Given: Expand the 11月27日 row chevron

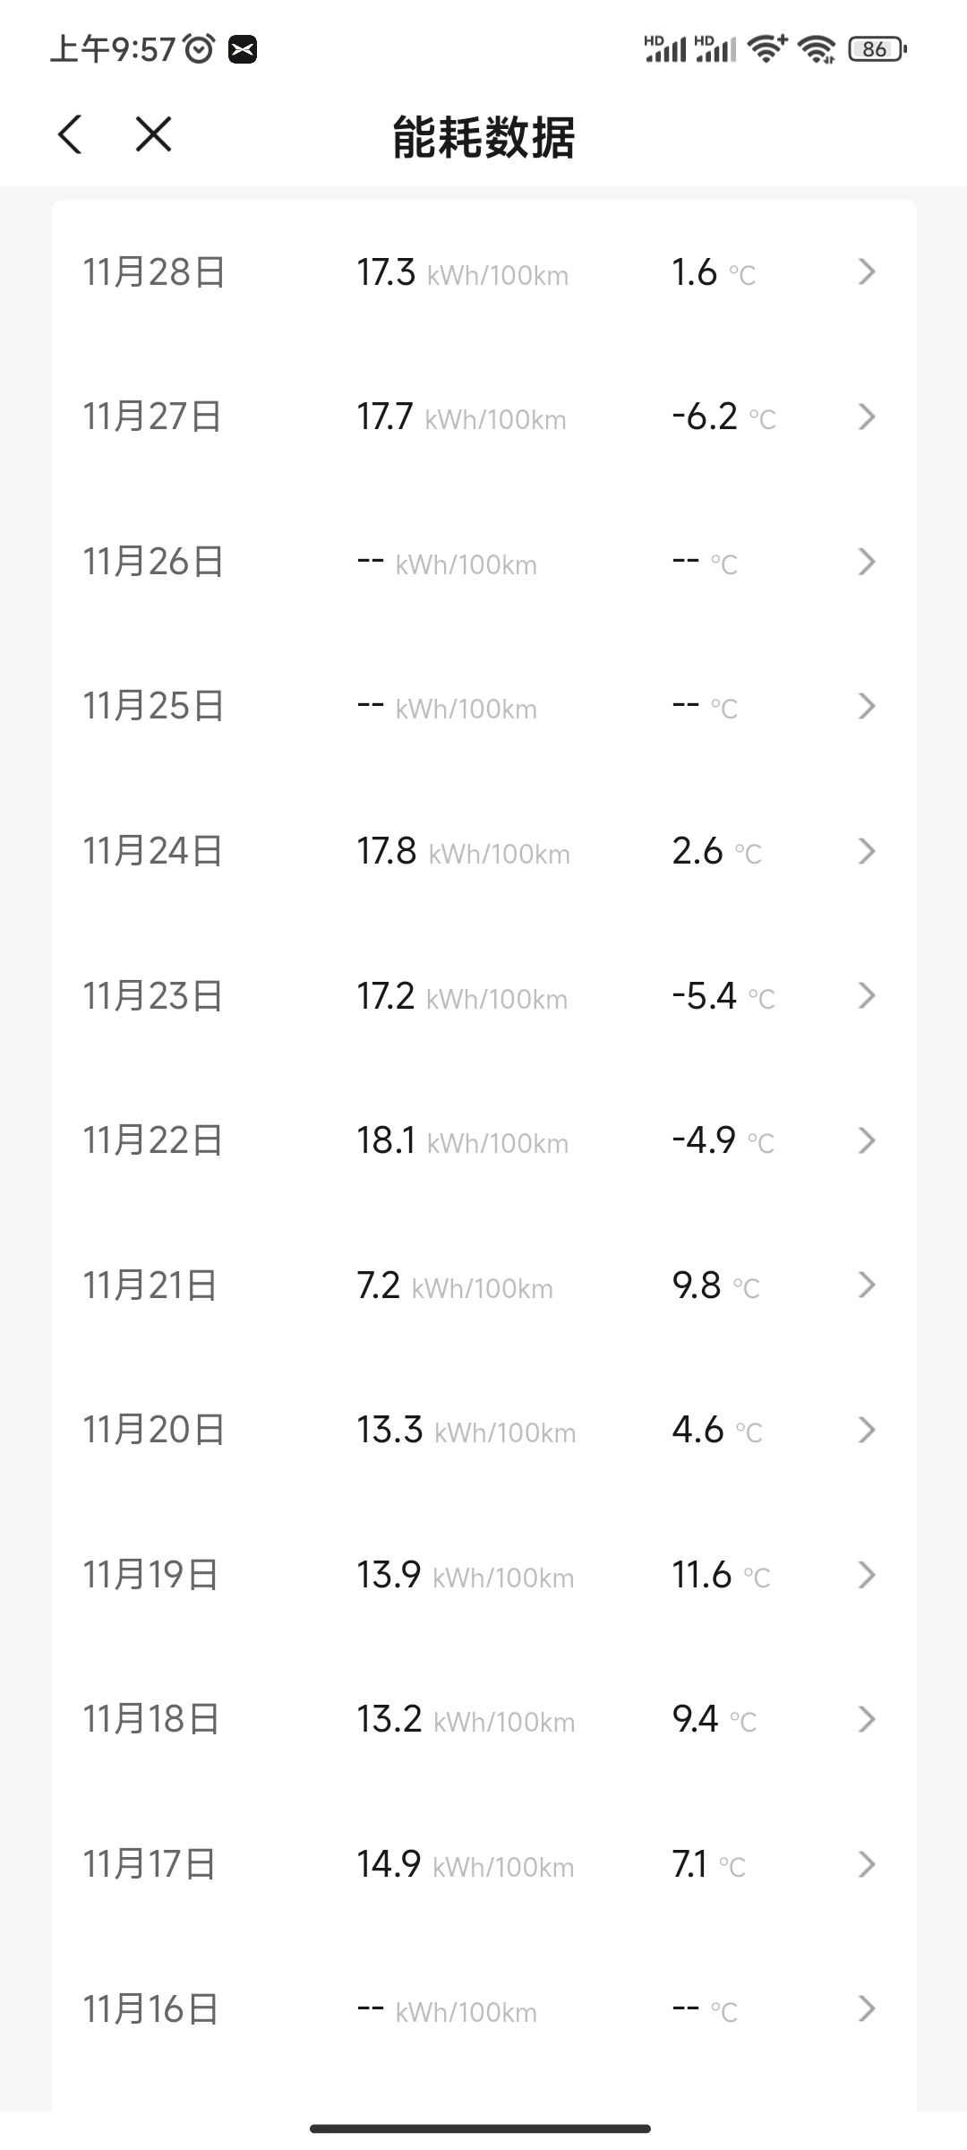Looking at the screenshot, I should tap(866, 417).
